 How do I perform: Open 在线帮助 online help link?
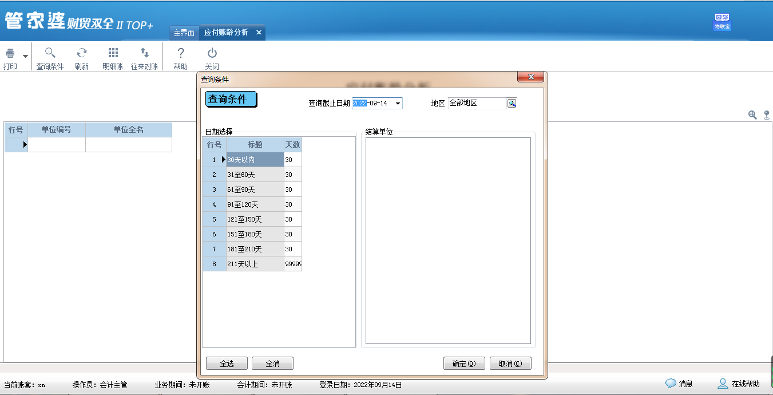739,384
